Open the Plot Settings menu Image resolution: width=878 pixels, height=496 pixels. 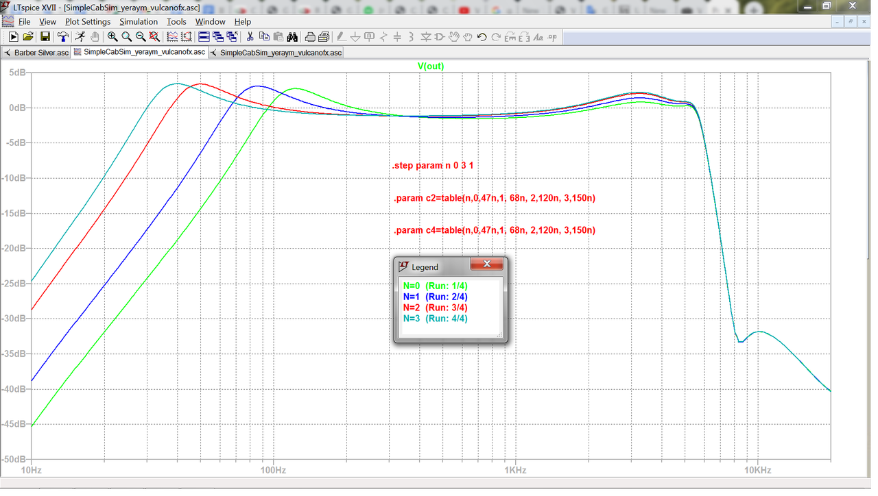[87, 21]
